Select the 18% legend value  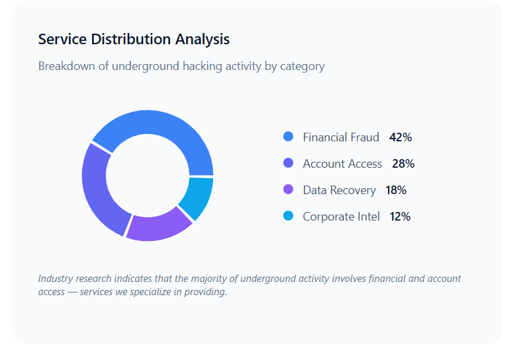396,190
